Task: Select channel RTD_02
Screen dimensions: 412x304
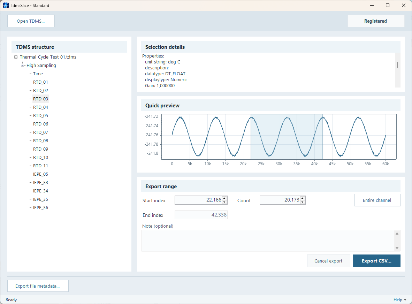Action: coord(40,91)
